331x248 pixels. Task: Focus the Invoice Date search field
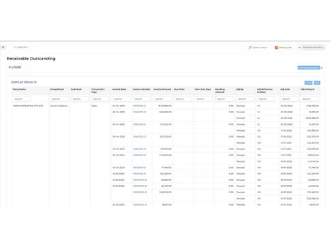[121, 99]
